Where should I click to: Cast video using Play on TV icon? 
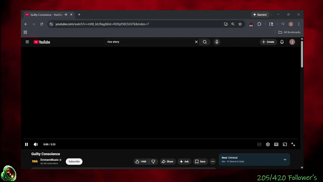[x=285, y=144]
